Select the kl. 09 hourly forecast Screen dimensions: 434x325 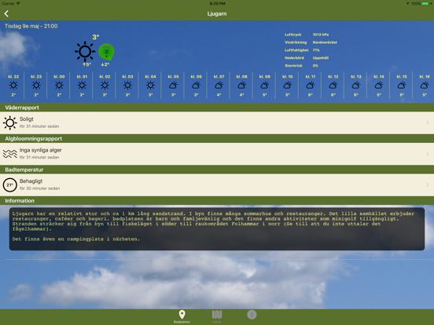coord(265,86)
